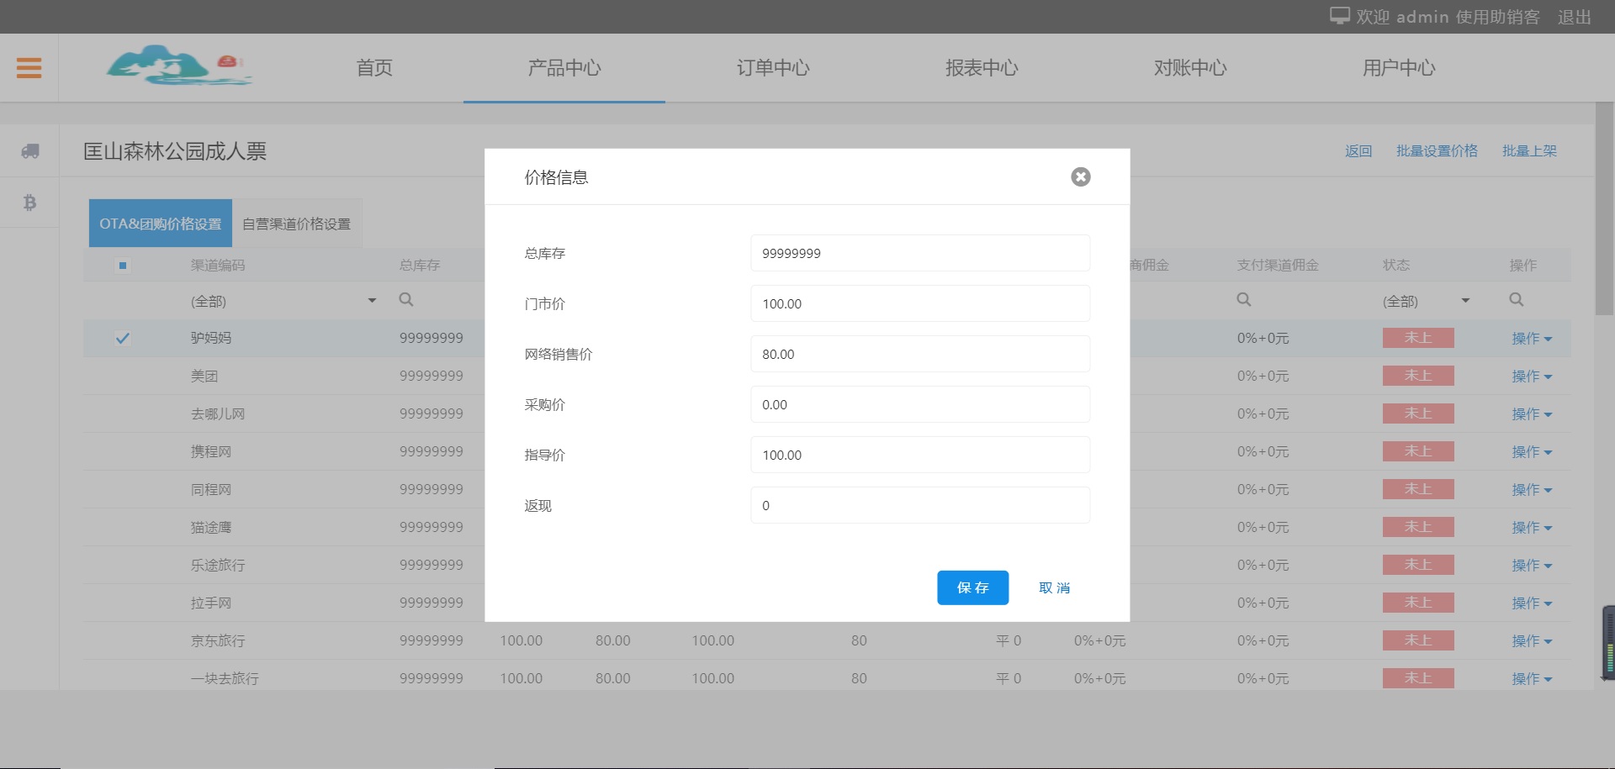The height and width of the screenshot is (769, 1615).
Task: Click the hamburger menu icon
Action: (x=29, y=68)
